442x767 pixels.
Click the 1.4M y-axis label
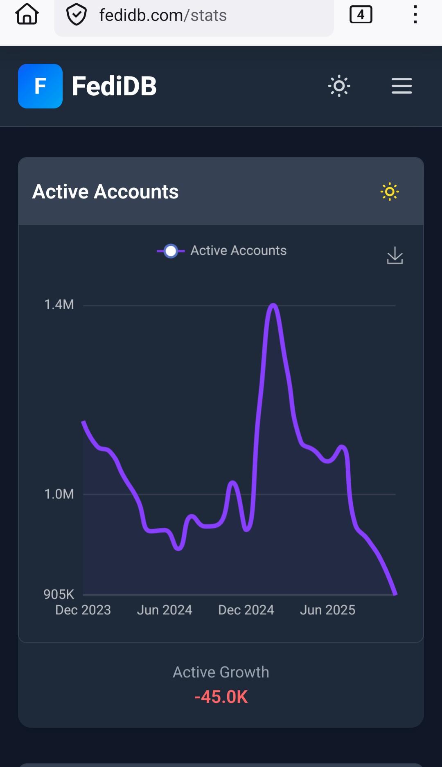pyautogui.click(x=59, y=305)
